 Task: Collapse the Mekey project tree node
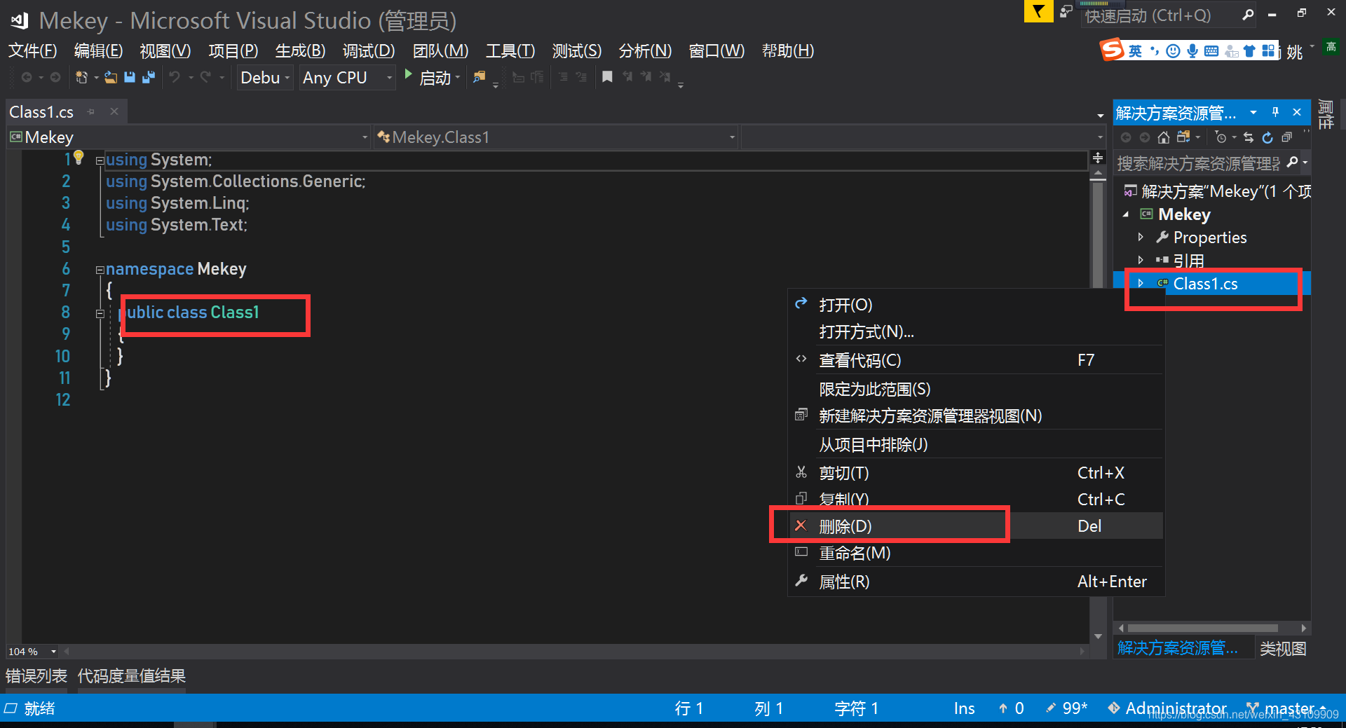pyautogui.click(x=1126, y=214)
